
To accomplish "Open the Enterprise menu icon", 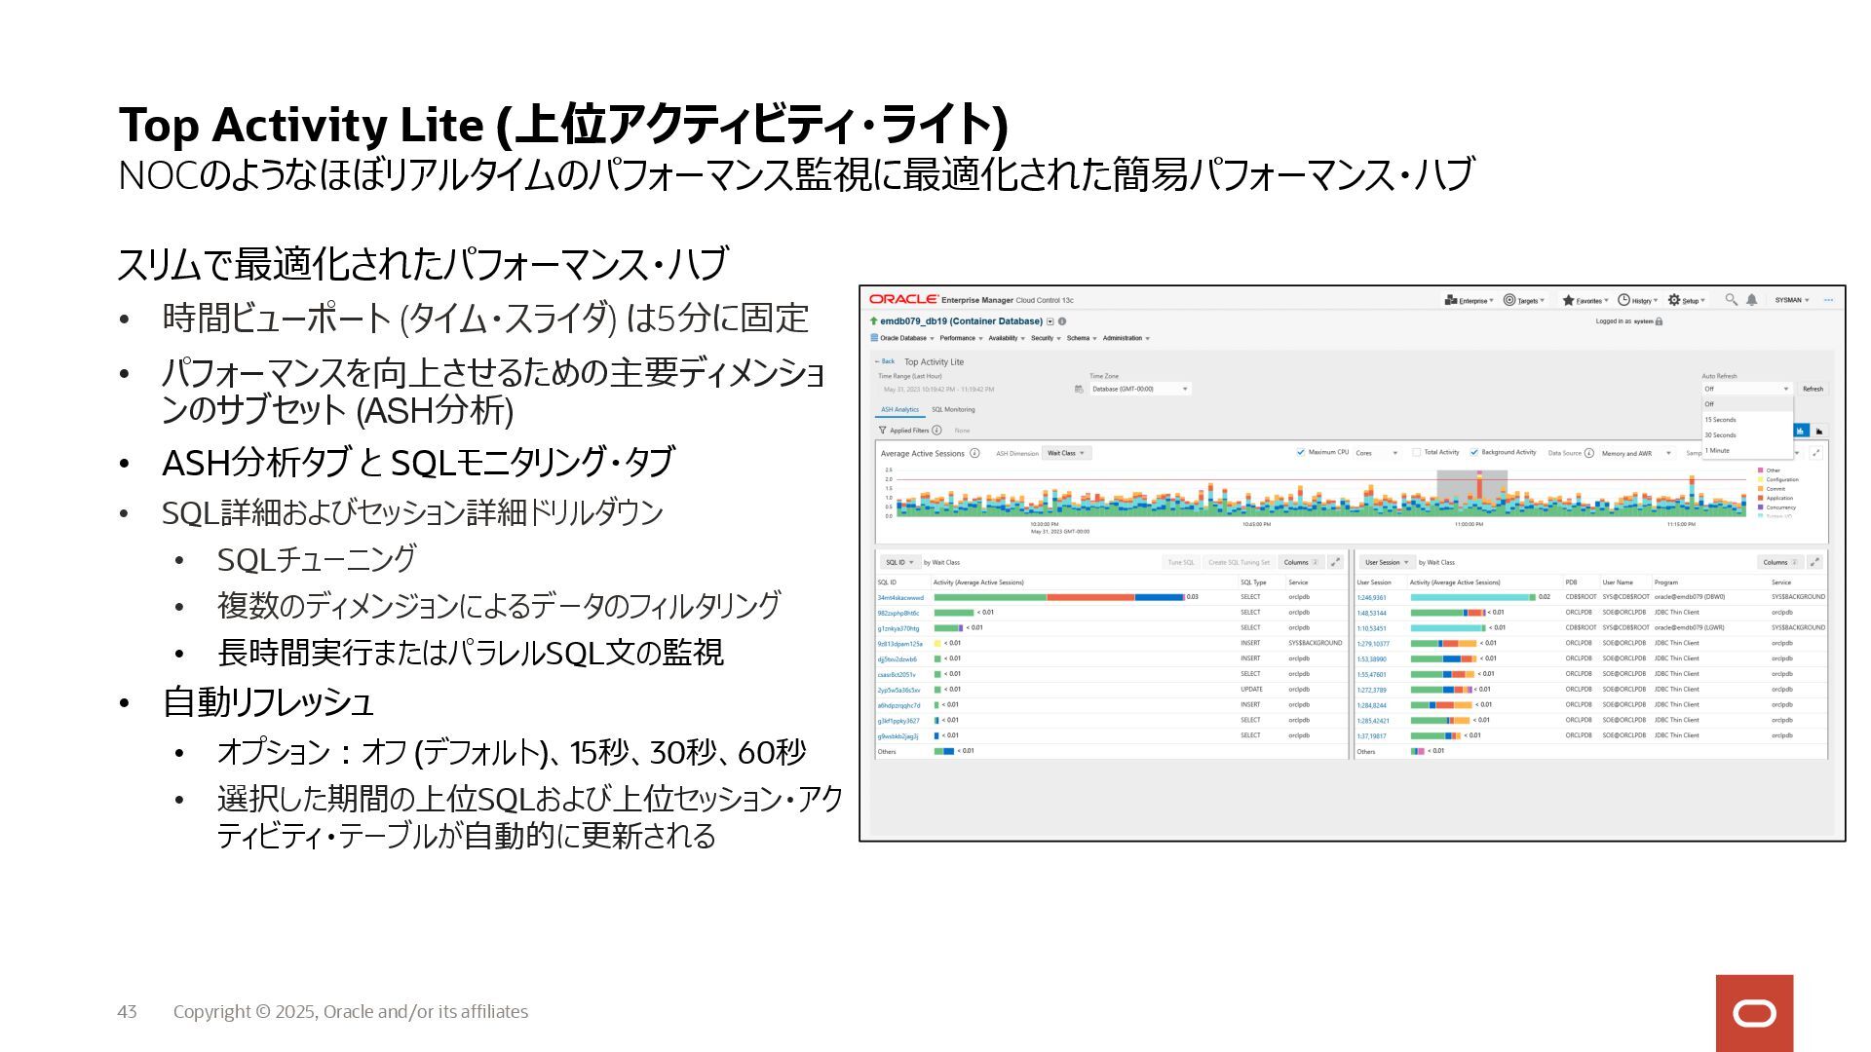I will (x=1450, y=300).
